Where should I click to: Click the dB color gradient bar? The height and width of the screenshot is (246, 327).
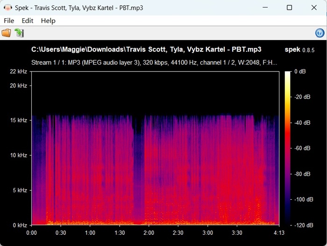288,148
